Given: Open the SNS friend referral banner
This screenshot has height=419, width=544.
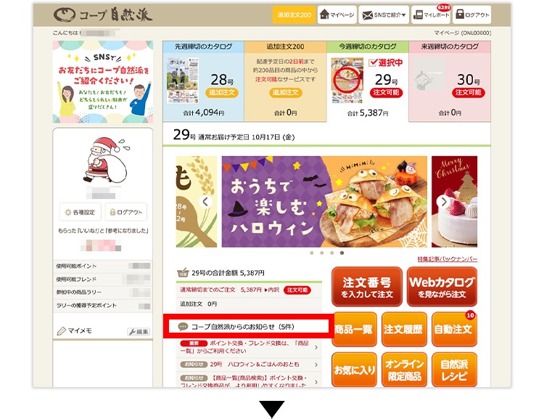Looking at the screenshot, I should click(x=103, y=82).
